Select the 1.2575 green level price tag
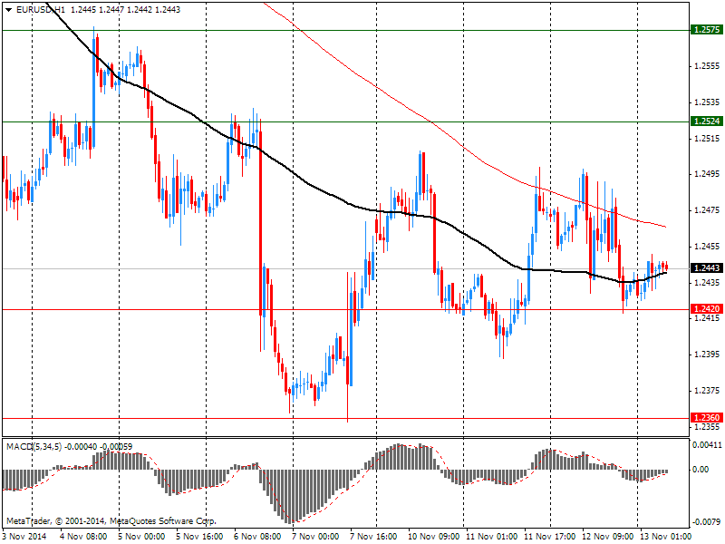The width and height of the screenshot is (725, 544). pyautogui.click(x=706, y=30)
